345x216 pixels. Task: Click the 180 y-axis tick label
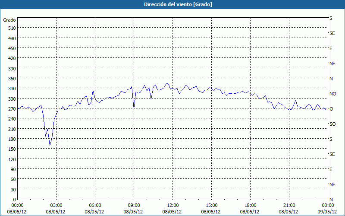[x=12, y=139]
